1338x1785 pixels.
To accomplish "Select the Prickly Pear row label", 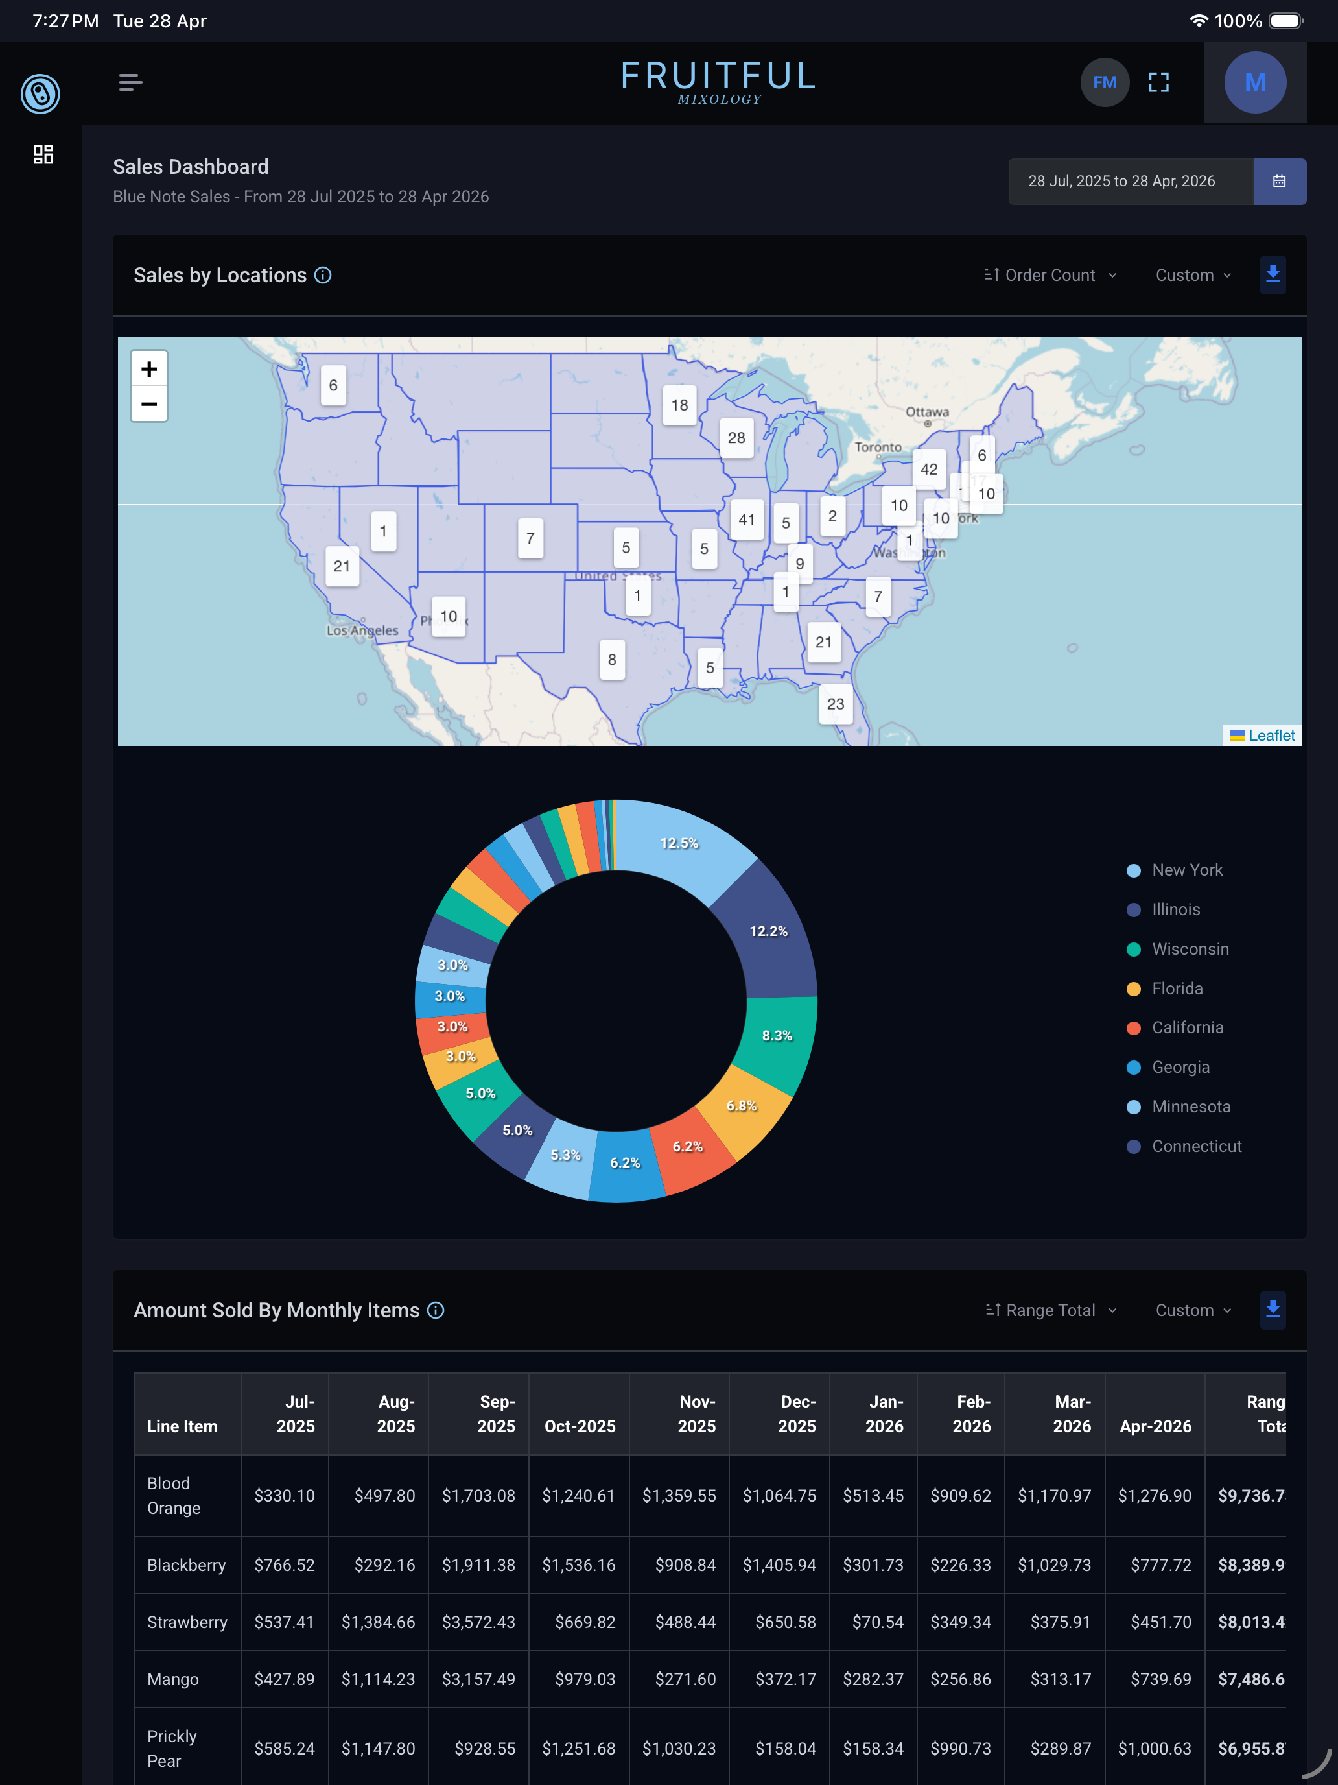I will point(172,1749).
